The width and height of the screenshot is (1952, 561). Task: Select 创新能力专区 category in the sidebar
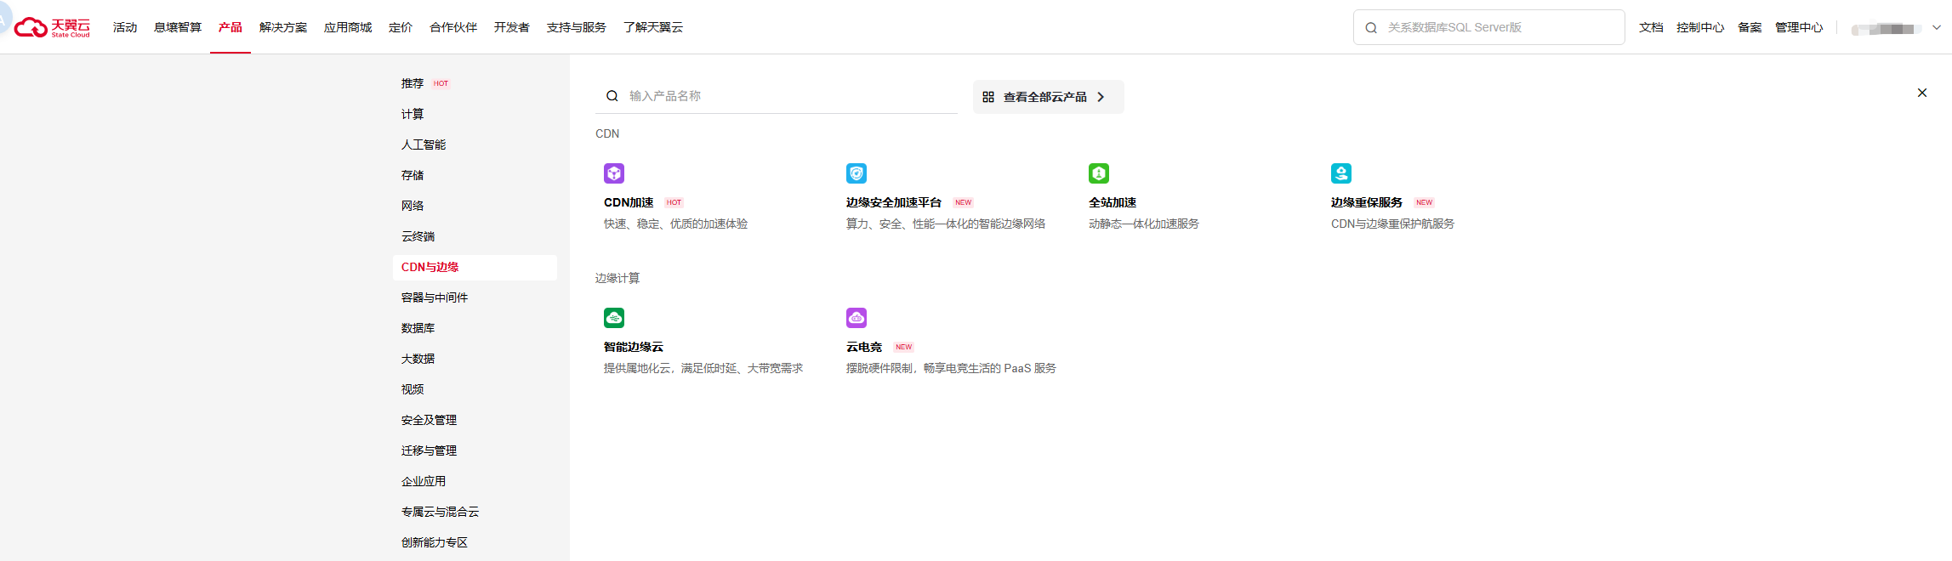pyautogui.click(x=435, y=542)
